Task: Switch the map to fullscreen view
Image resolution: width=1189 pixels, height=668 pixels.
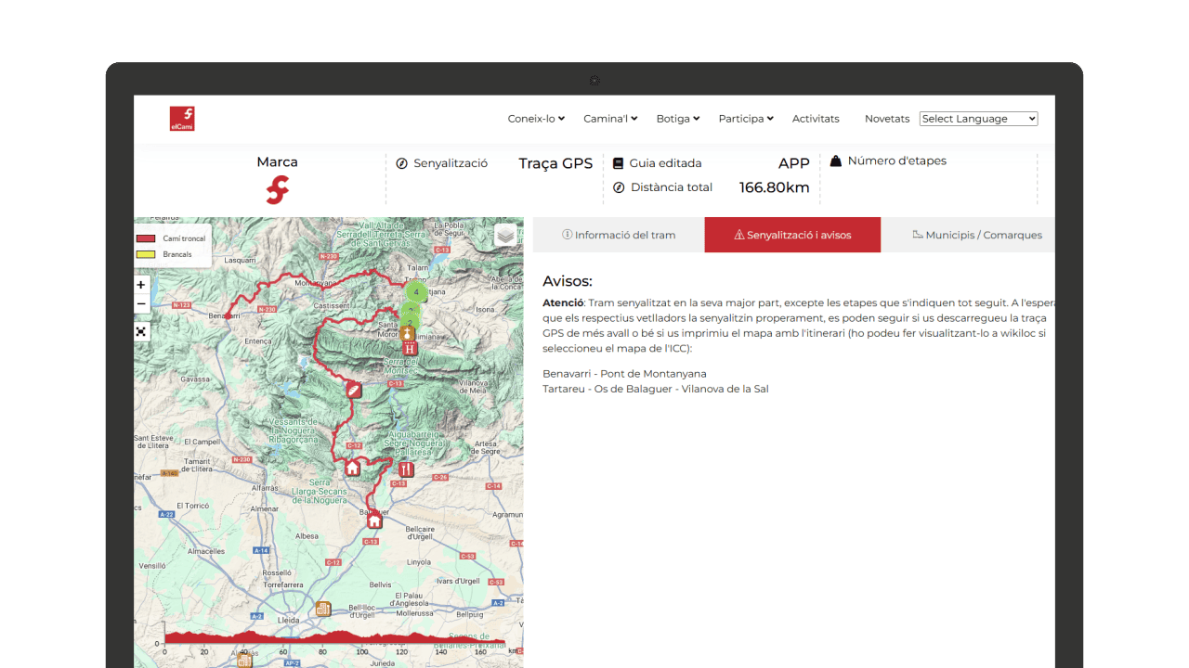Action: coord(141,331)
